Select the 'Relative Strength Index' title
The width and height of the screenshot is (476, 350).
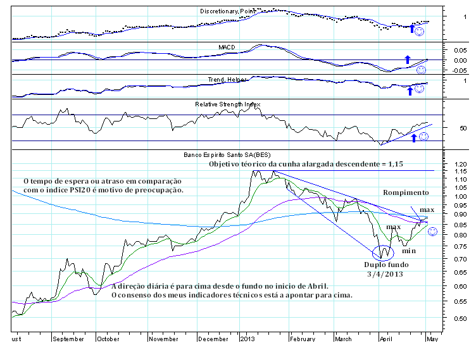pyautogui.click(x=228, y=104)
